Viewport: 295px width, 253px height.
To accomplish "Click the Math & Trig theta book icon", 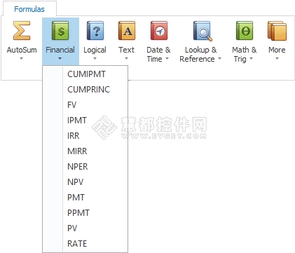I will [245, 31].
